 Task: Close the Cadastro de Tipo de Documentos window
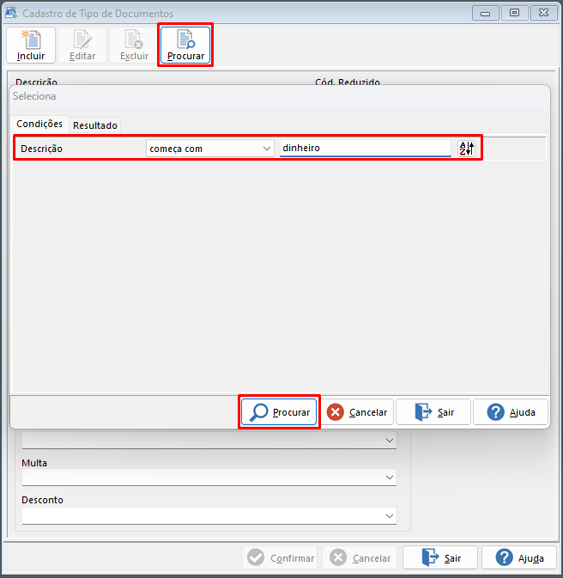pyautogui.click(x=543, y=13)
